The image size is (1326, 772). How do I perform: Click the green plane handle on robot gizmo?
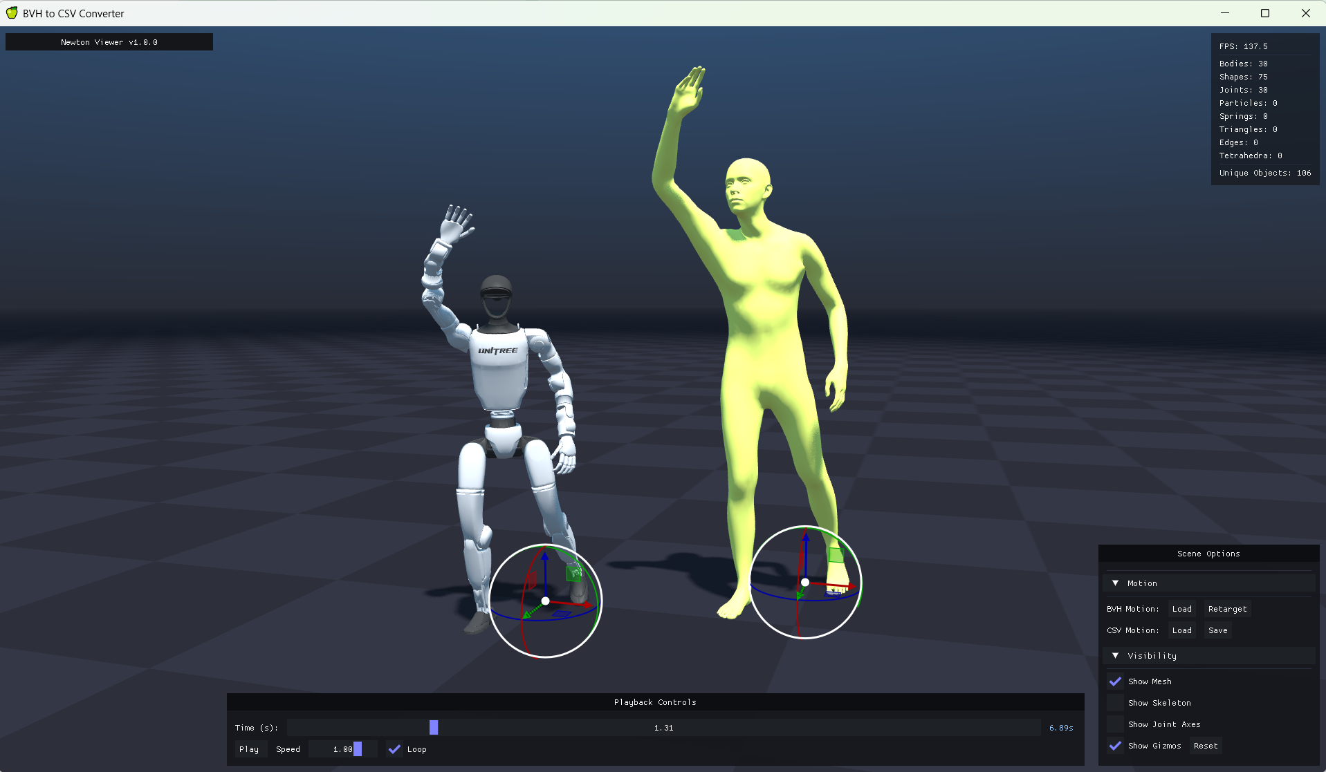573,573
